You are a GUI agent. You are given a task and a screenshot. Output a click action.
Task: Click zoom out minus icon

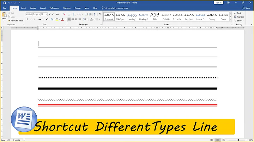[228, 140]
